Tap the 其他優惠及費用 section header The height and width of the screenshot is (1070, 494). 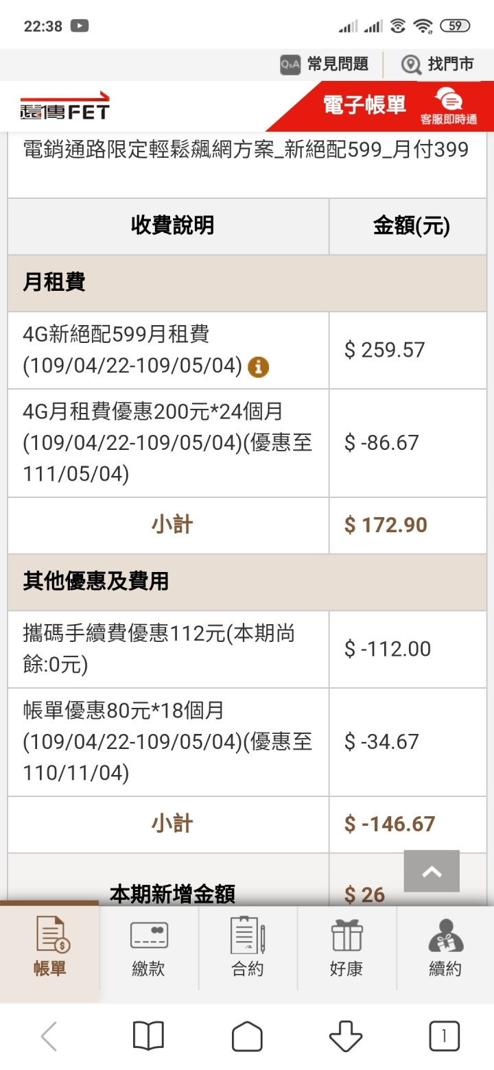click(247, 582)
